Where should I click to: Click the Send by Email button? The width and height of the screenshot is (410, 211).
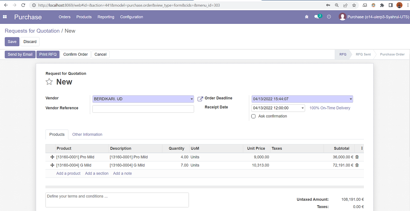[x=20, y=54]
